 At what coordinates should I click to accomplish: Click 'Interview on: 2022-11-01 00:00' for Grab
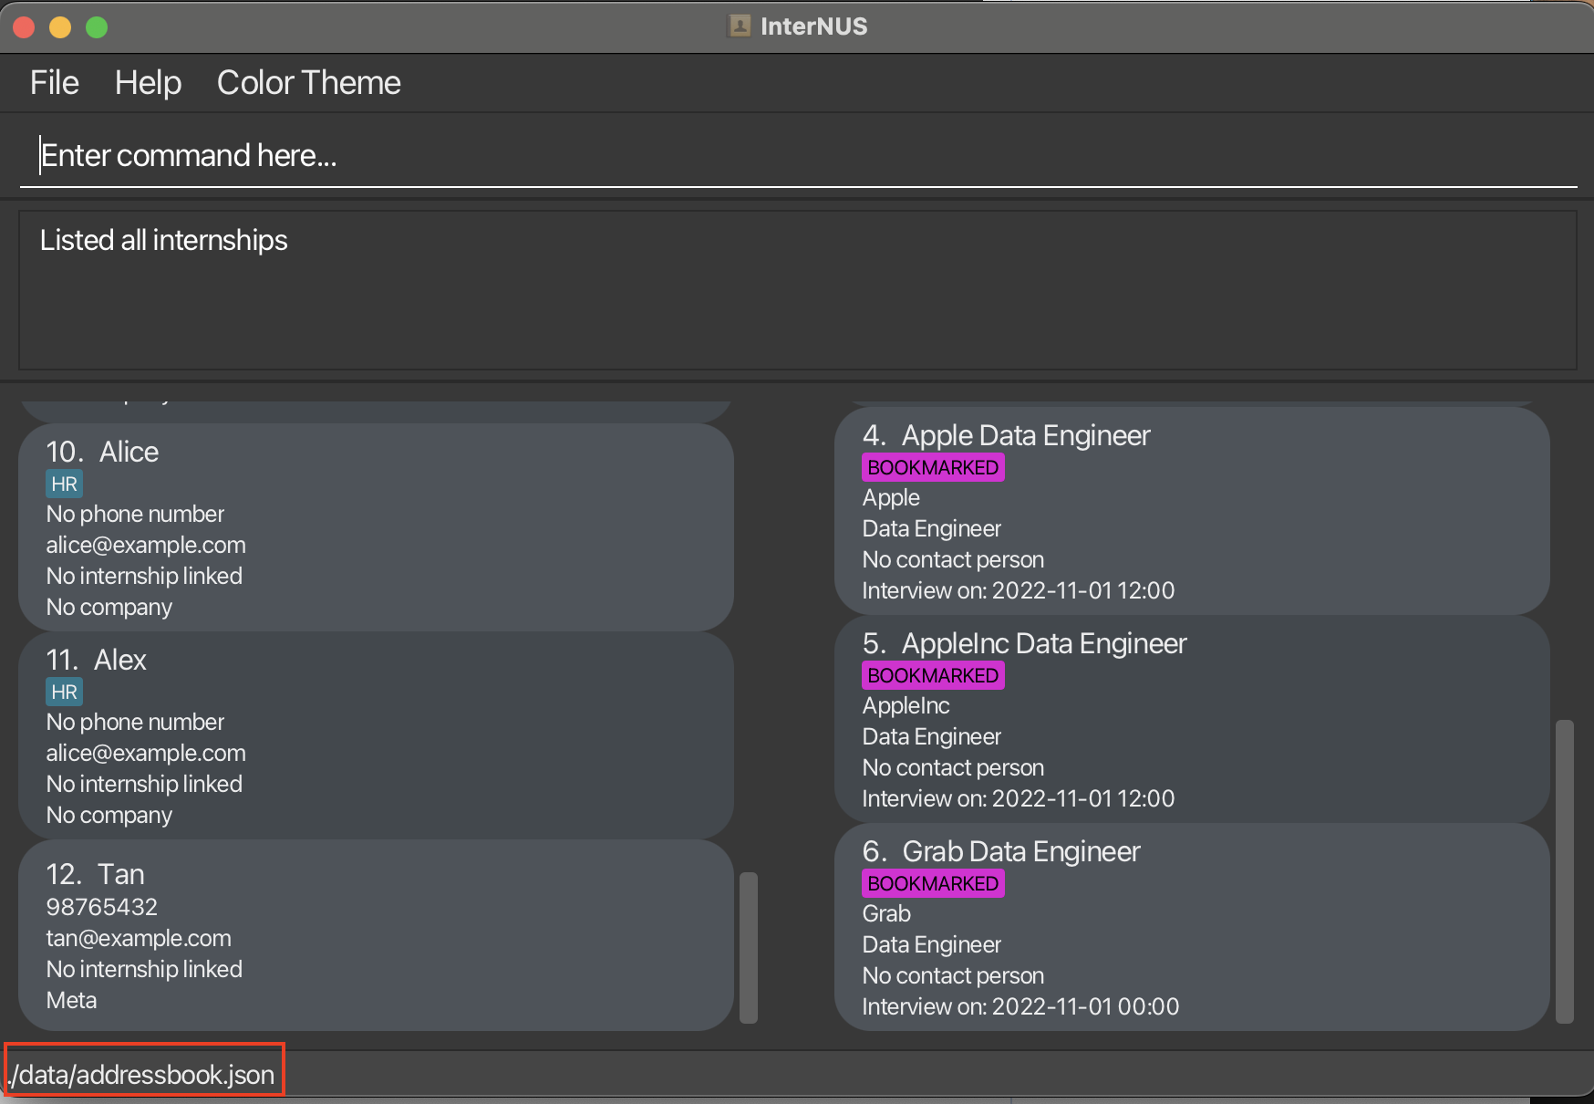pyautogui.click(x=1020, y=1006)
